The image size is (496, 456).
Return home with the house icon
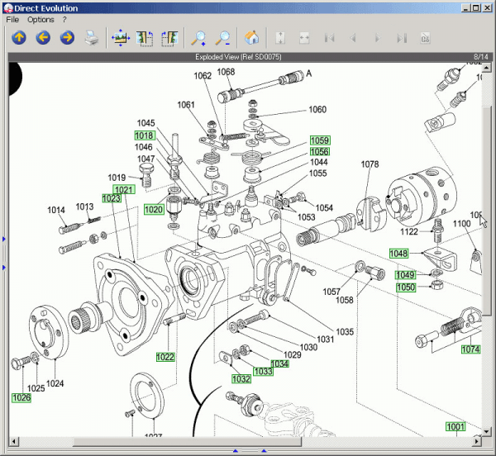(x=252, y=38)
